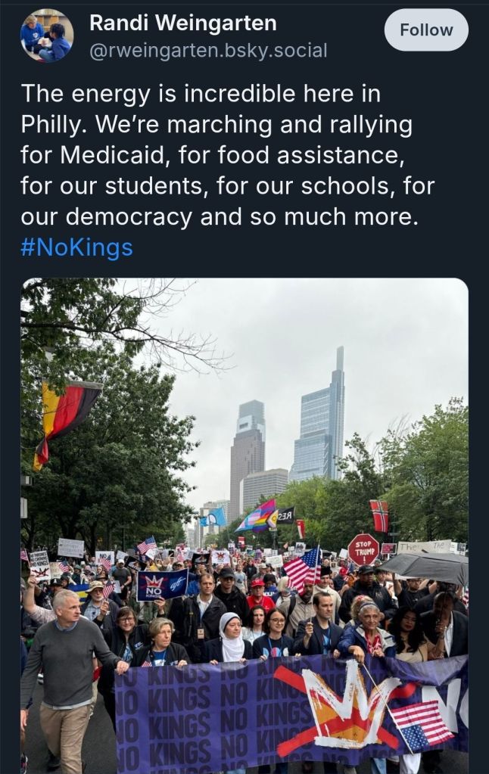Click the large American flag in crowd
Image resolution: width=489 pixels, height=774 pixels.
pyautogui.click(x=302, y=570)
